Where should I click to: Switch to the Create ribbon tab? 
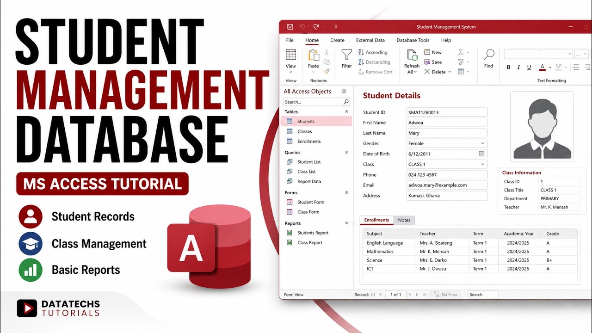pyautogui.click(x=337, y=40)
